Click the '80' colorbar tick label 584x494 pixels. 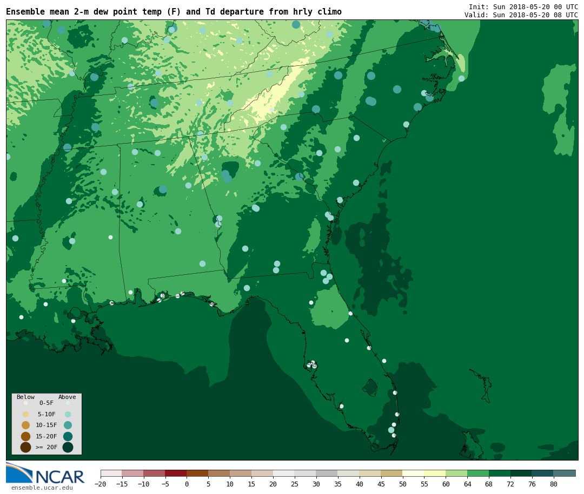click(x=554, y=484)
